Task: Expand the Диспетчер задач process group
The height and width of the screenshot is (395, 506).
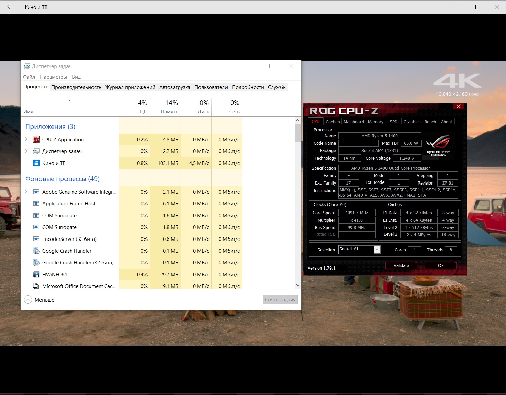Action: [x=26, y=151]
